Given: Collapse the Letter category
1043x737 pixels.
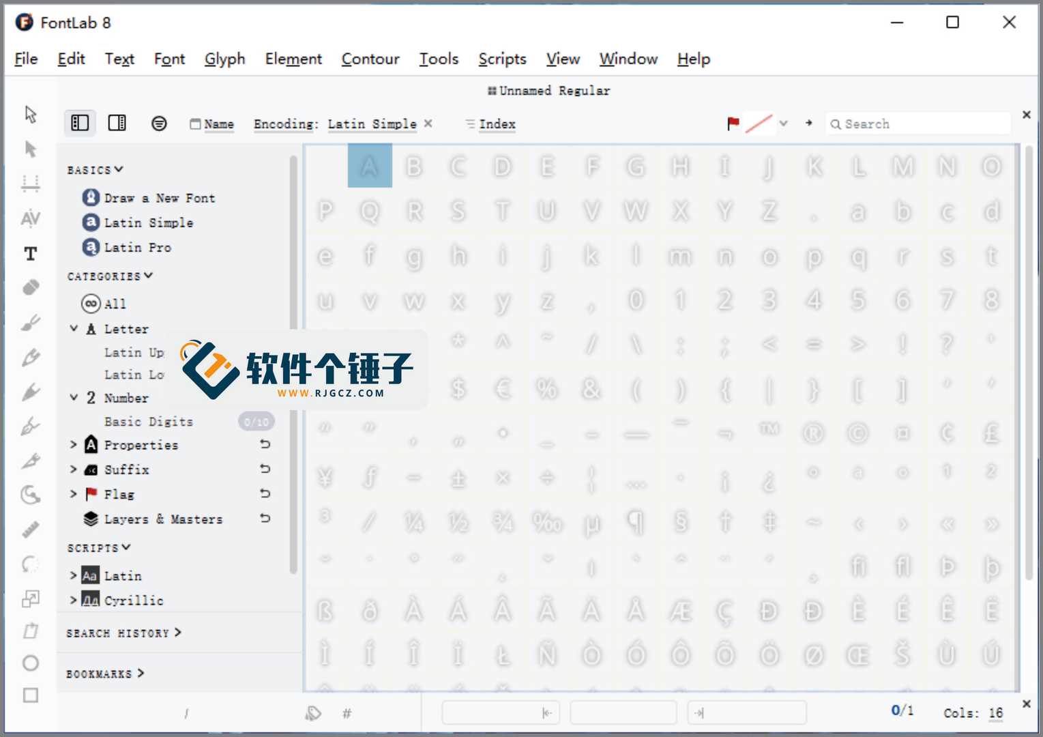Looking at the screenshot, I should pyautogui.click(x=74, y=328).
